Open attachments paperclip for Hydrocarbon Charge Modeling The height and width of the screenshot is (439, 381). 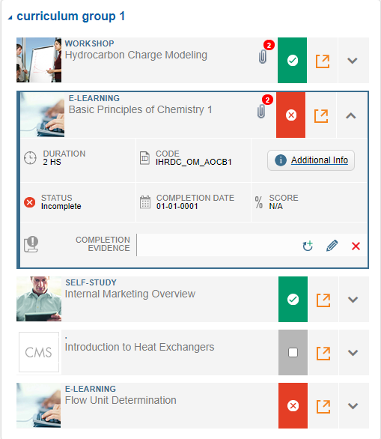[263, 57]
